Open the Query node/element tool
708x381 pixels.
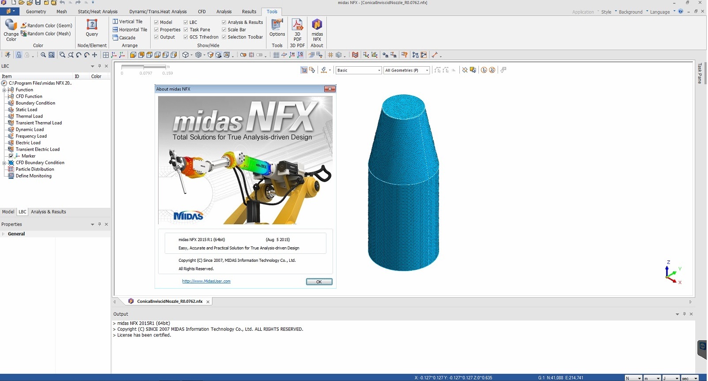pos(92,28)
